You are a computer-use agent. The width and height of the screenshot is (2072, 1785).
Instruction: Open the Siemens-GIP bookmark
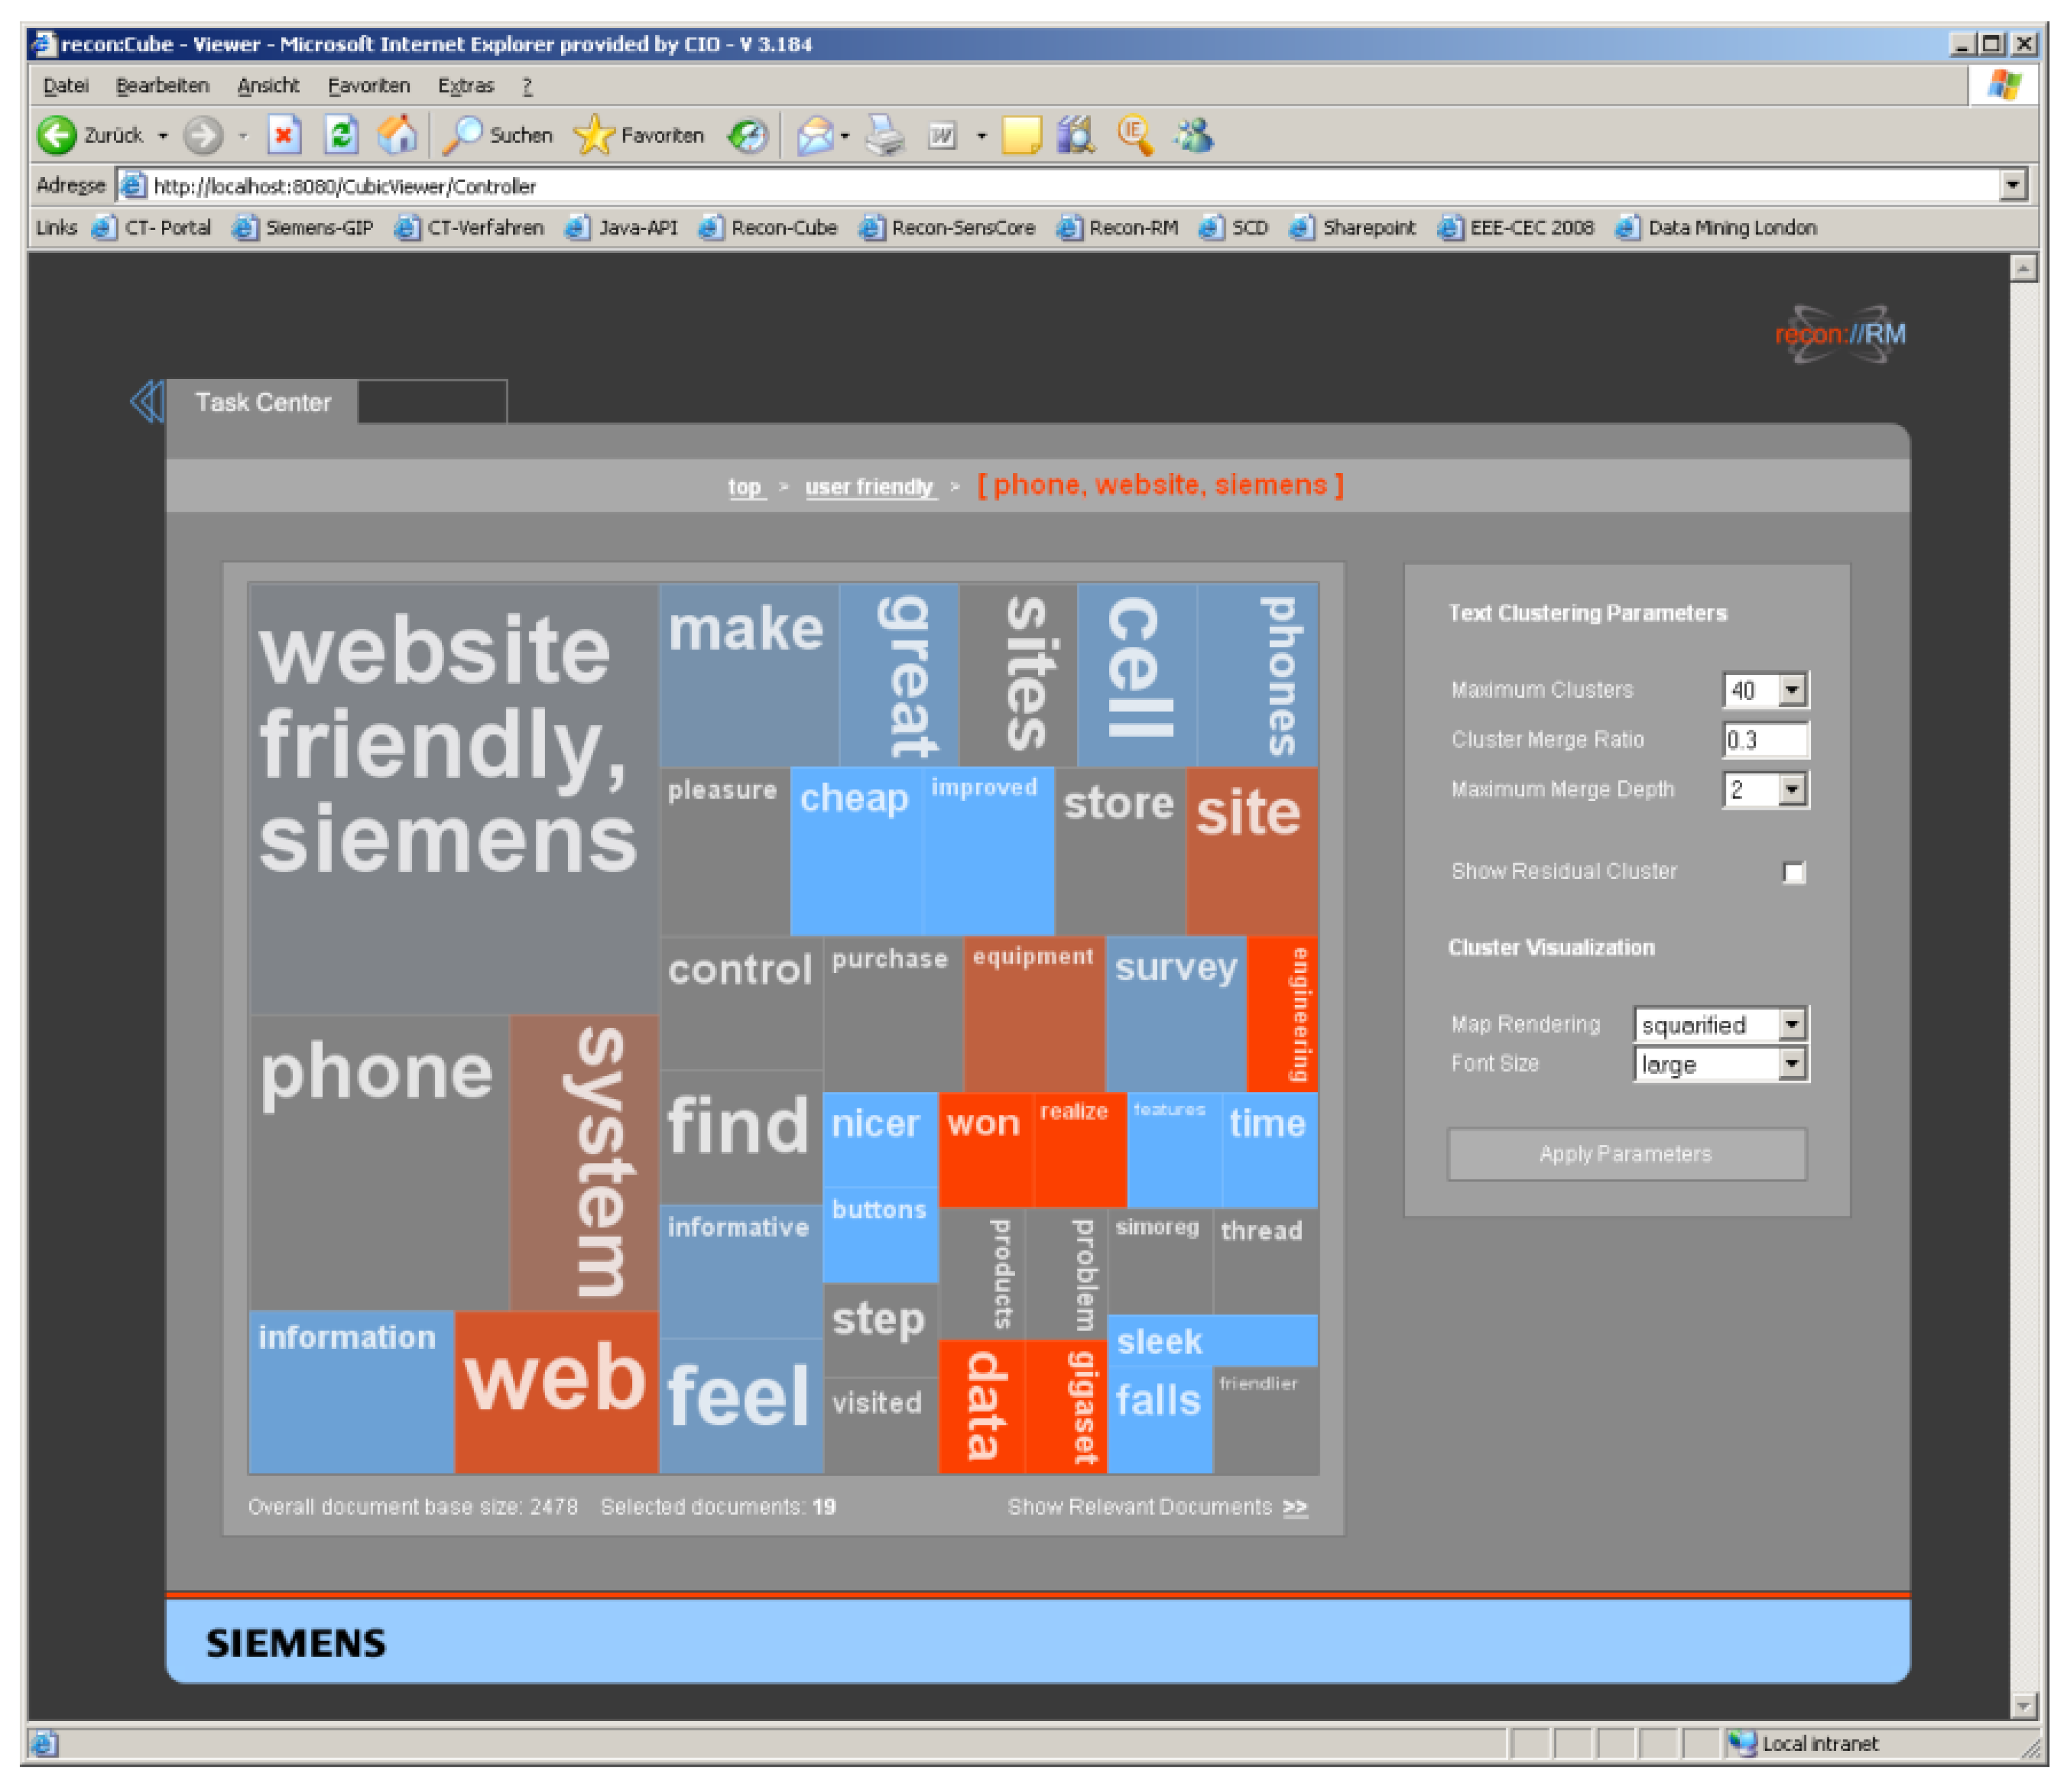[304, 228]
